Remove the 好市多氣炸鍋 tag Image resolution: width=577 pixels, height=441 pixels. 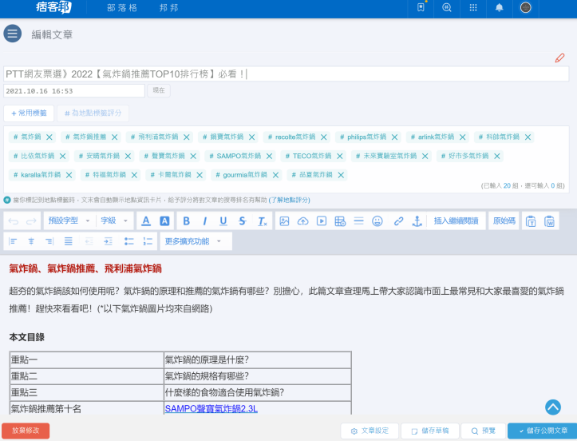pyautogui.click(x=496, y=157)
